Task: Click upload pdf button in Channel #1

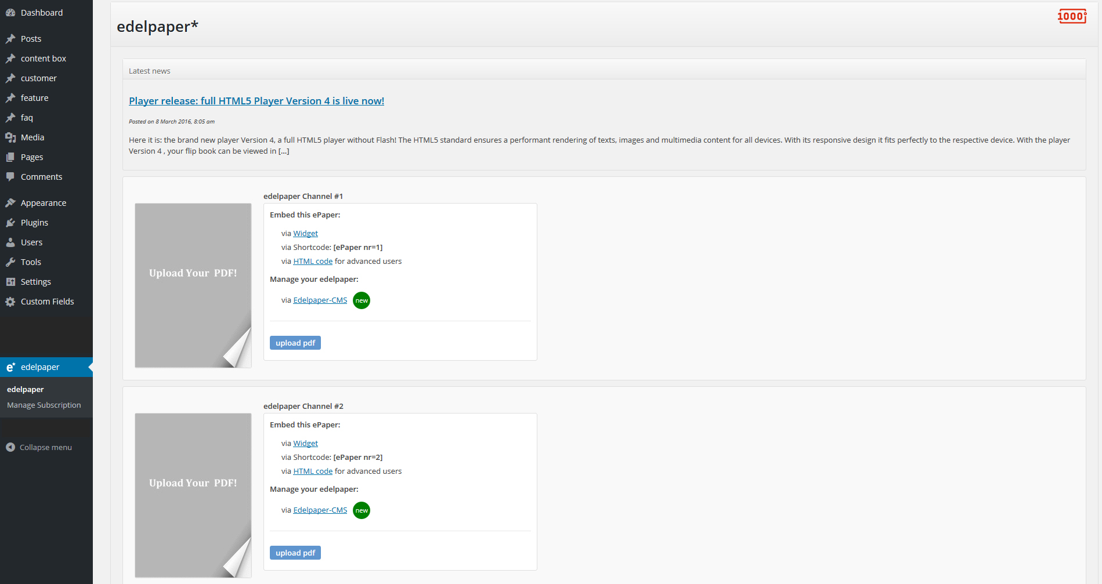Action: (x=295, y=343)
